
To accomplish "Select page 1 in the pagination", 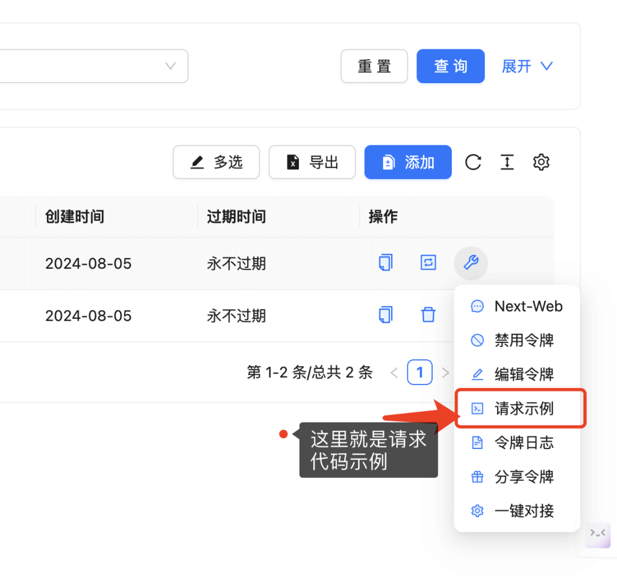I will [420, 372].
